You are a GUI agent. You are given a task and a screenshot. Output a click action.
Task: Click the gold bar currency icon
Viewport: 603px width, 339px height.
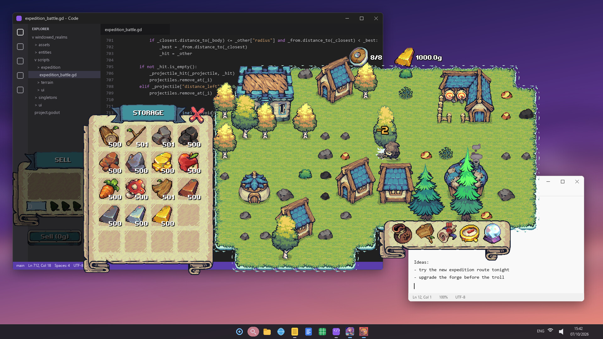[x=405, y=57]
